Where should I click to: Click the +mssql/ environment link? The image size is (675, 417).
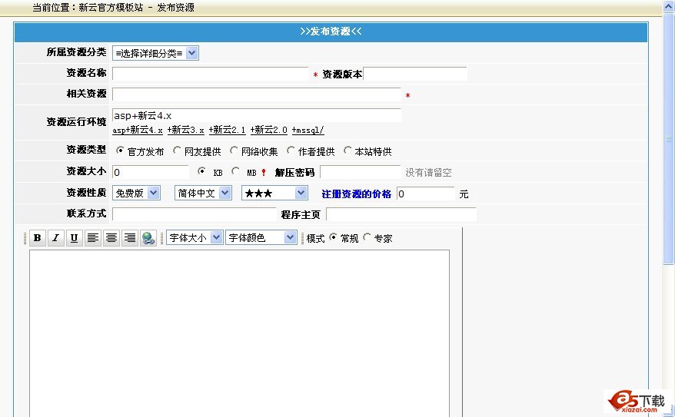308,131
